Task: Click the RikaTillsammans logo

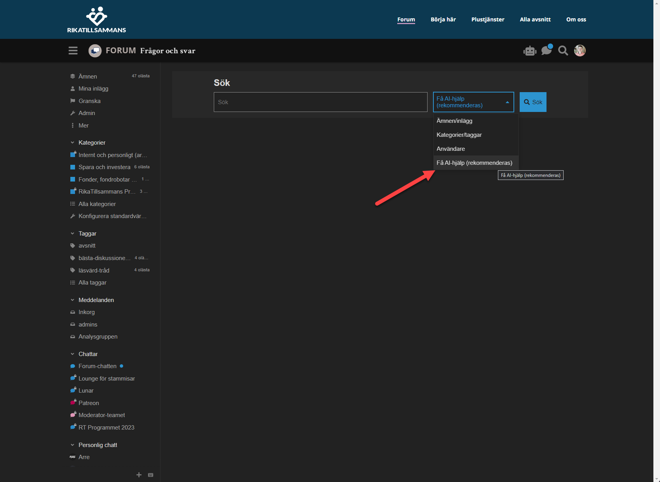Action: coord(96,19)
